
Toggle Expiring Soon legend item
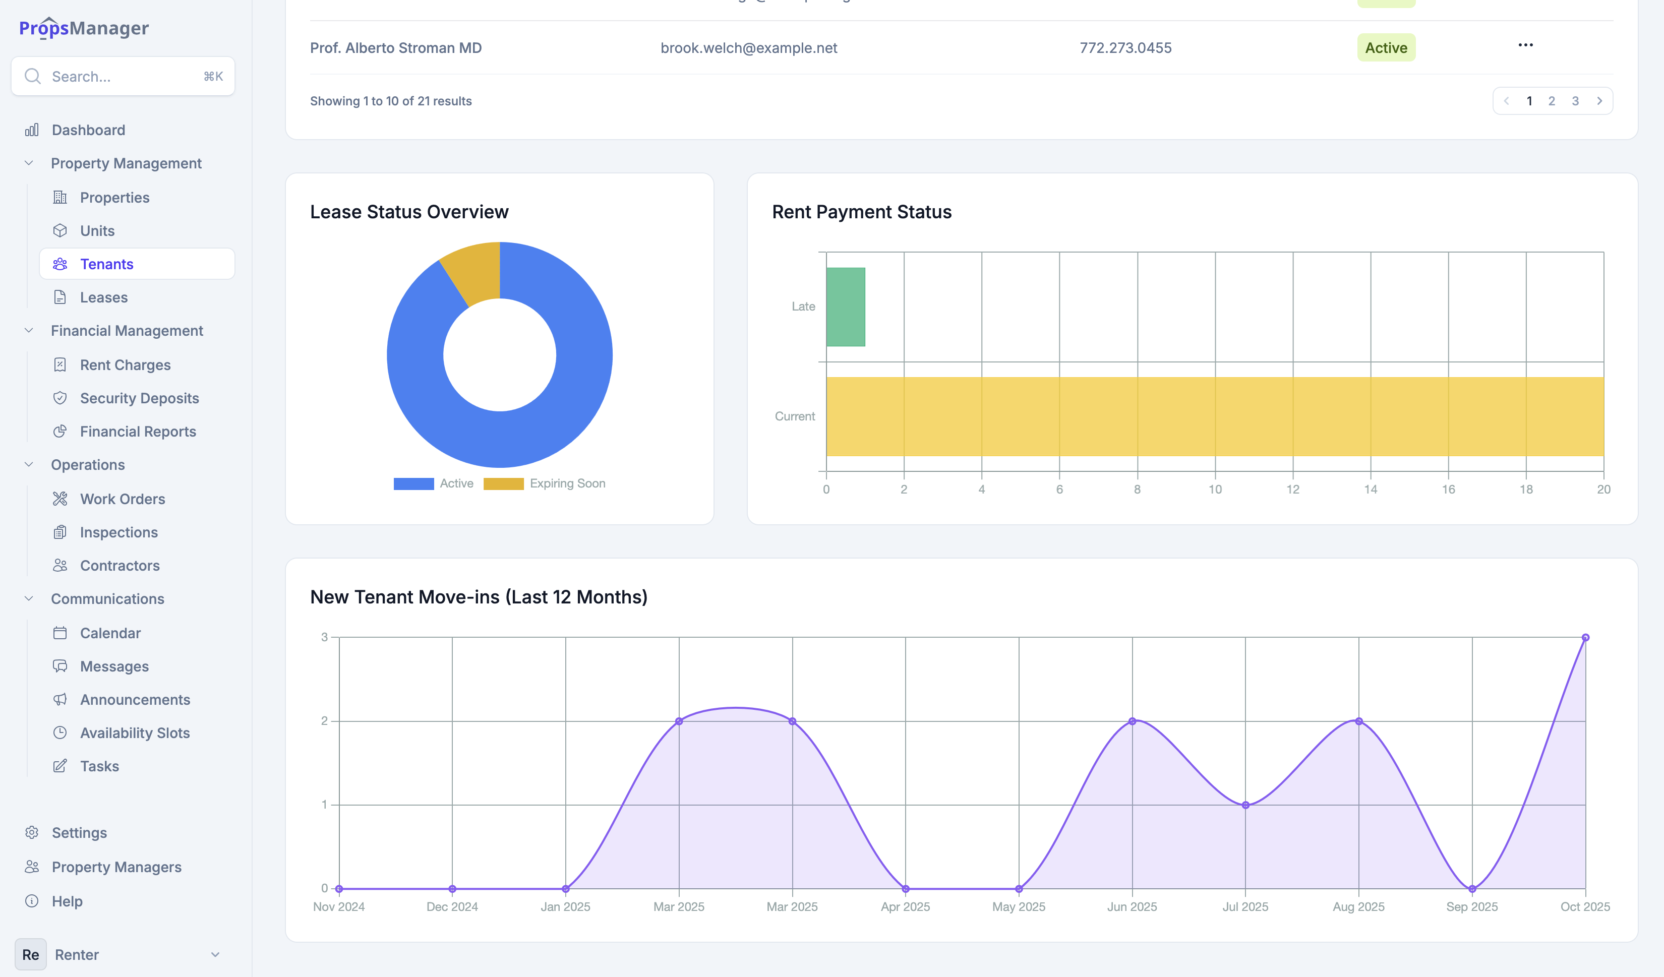pyautogui.click(x=544, y=484)
